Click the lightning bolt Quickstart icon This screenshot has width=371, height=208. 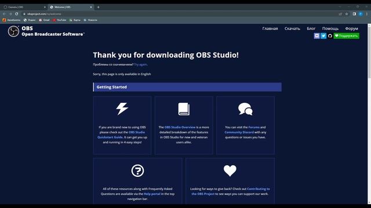pyautogui.click(x=122, y=109)
